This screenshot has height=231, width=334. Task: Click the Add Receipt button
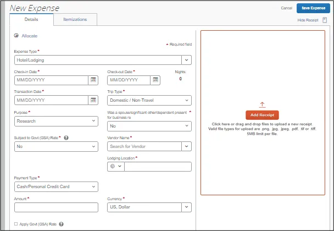(x=262, y=115)
